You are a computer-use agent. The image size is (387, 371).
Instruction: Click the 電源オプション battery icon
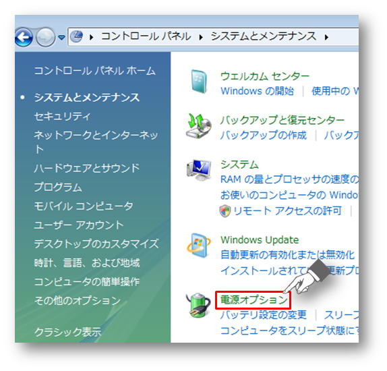pos(198,306)
